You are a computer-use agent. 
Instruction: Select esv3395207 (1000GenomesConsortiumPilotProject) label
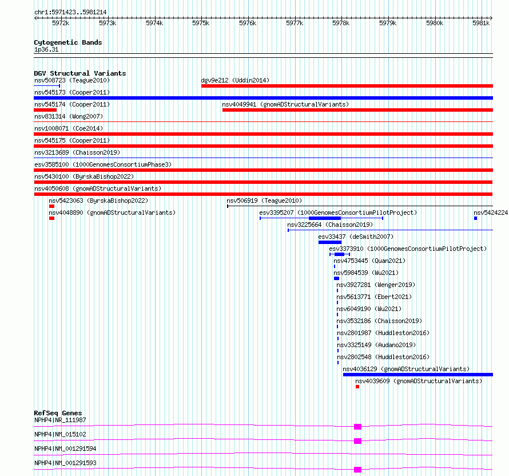(338, 213)
